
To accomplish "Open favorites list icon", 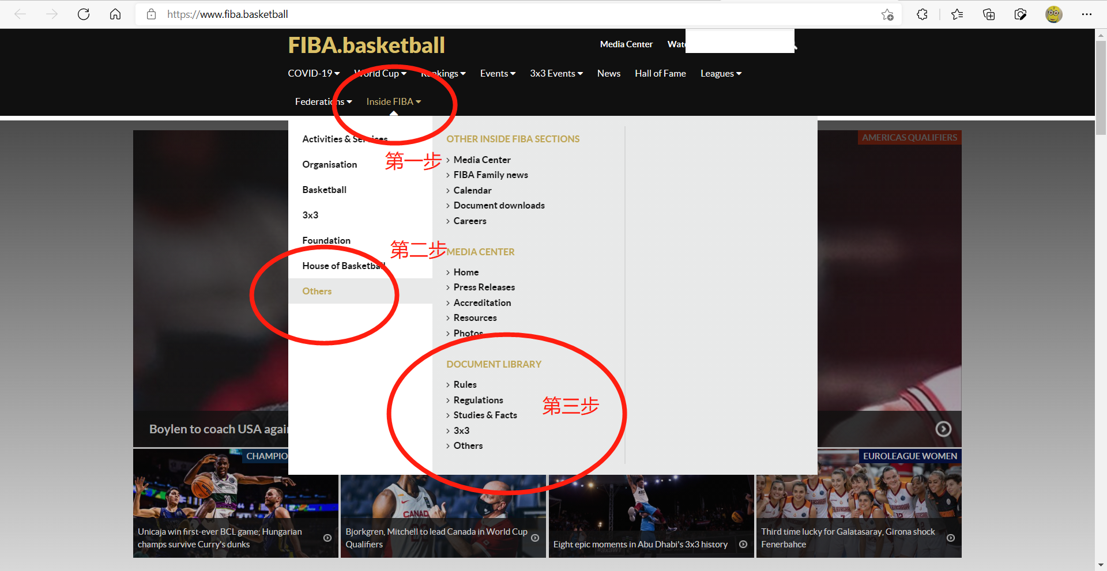I will point(957,14).
